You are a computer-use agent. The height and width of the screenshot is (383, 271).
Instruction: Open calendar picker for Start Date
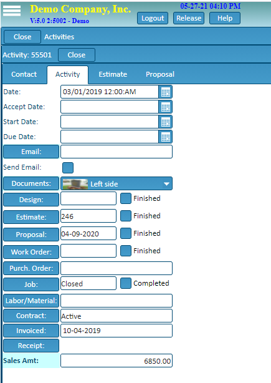point(166,122)
